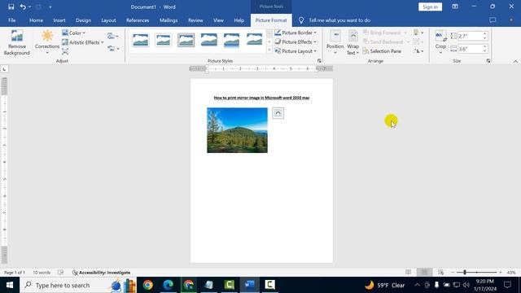The width and height of the screenshot is (521, 293).
Task: Open Picture Styles dialog launcher
Action: pyautogui.click(x=319, y=61)
